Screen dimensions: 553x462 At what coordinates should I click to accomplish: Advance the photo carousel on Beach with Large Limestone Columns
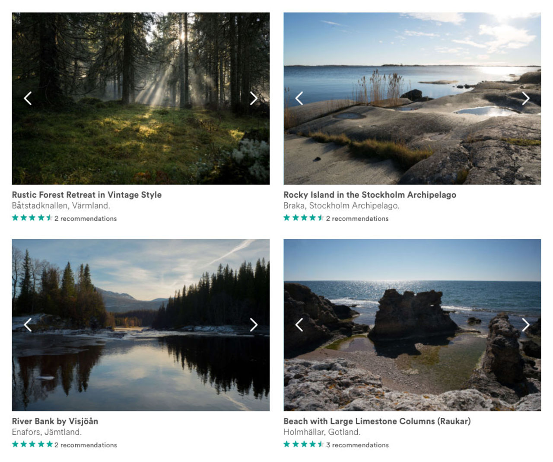tap(526, 324)
